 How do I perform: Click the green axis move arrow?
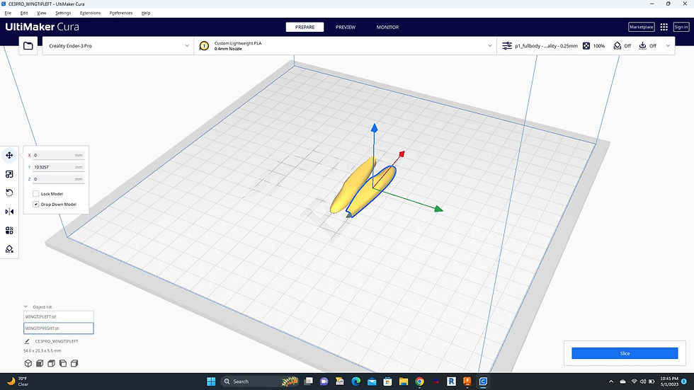[438, 209]
